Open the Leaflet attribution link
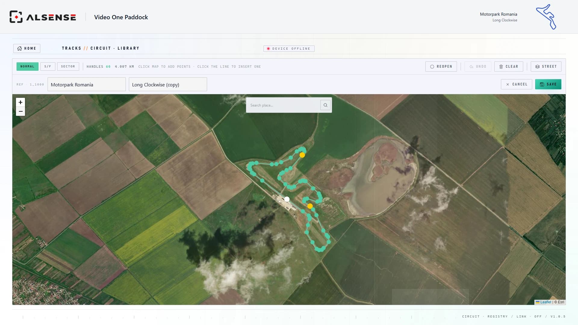 pyautogui.click(x=545, y=302)
